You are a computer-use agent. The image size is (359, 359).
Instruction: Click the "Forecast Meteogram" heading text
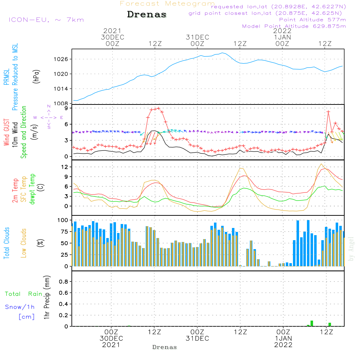167,4
